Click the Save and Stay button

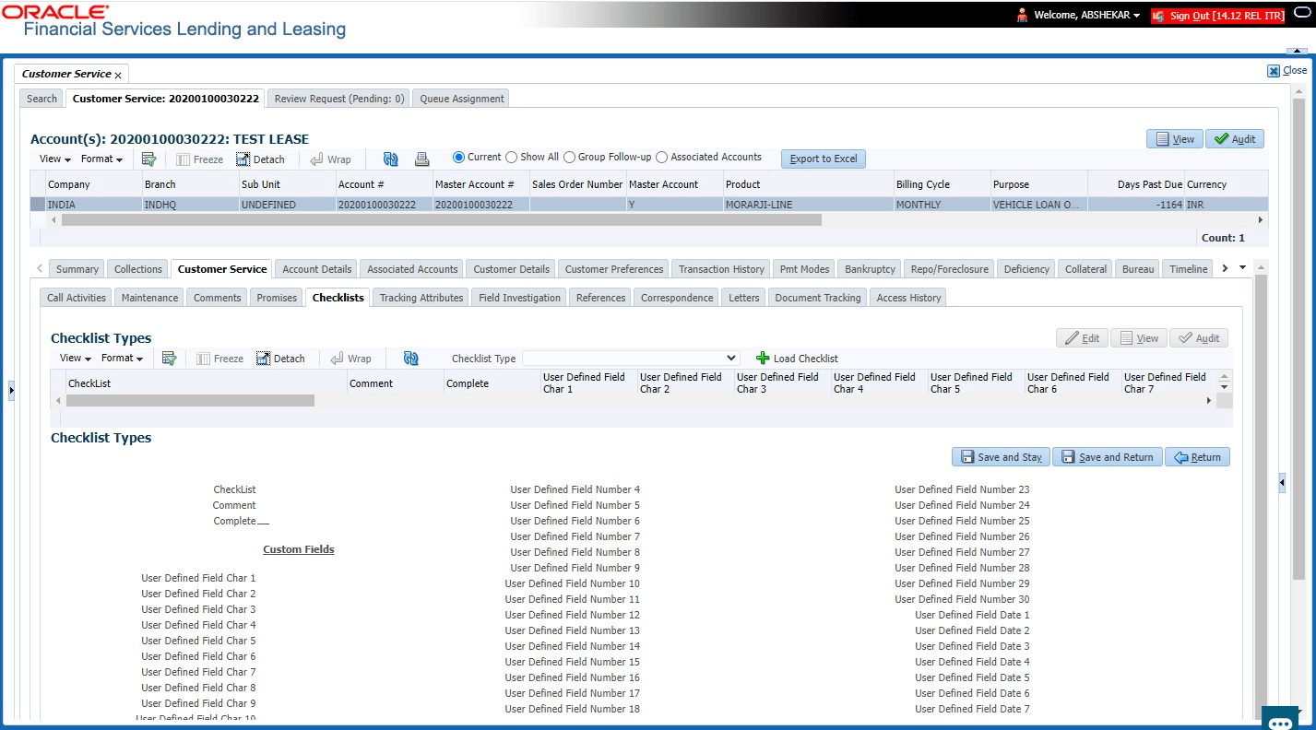(x=1001, y=457)
